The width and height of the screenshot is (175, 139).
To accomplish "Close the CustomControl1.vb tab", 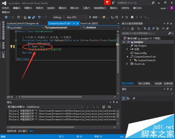I will [x=77, y=24].
